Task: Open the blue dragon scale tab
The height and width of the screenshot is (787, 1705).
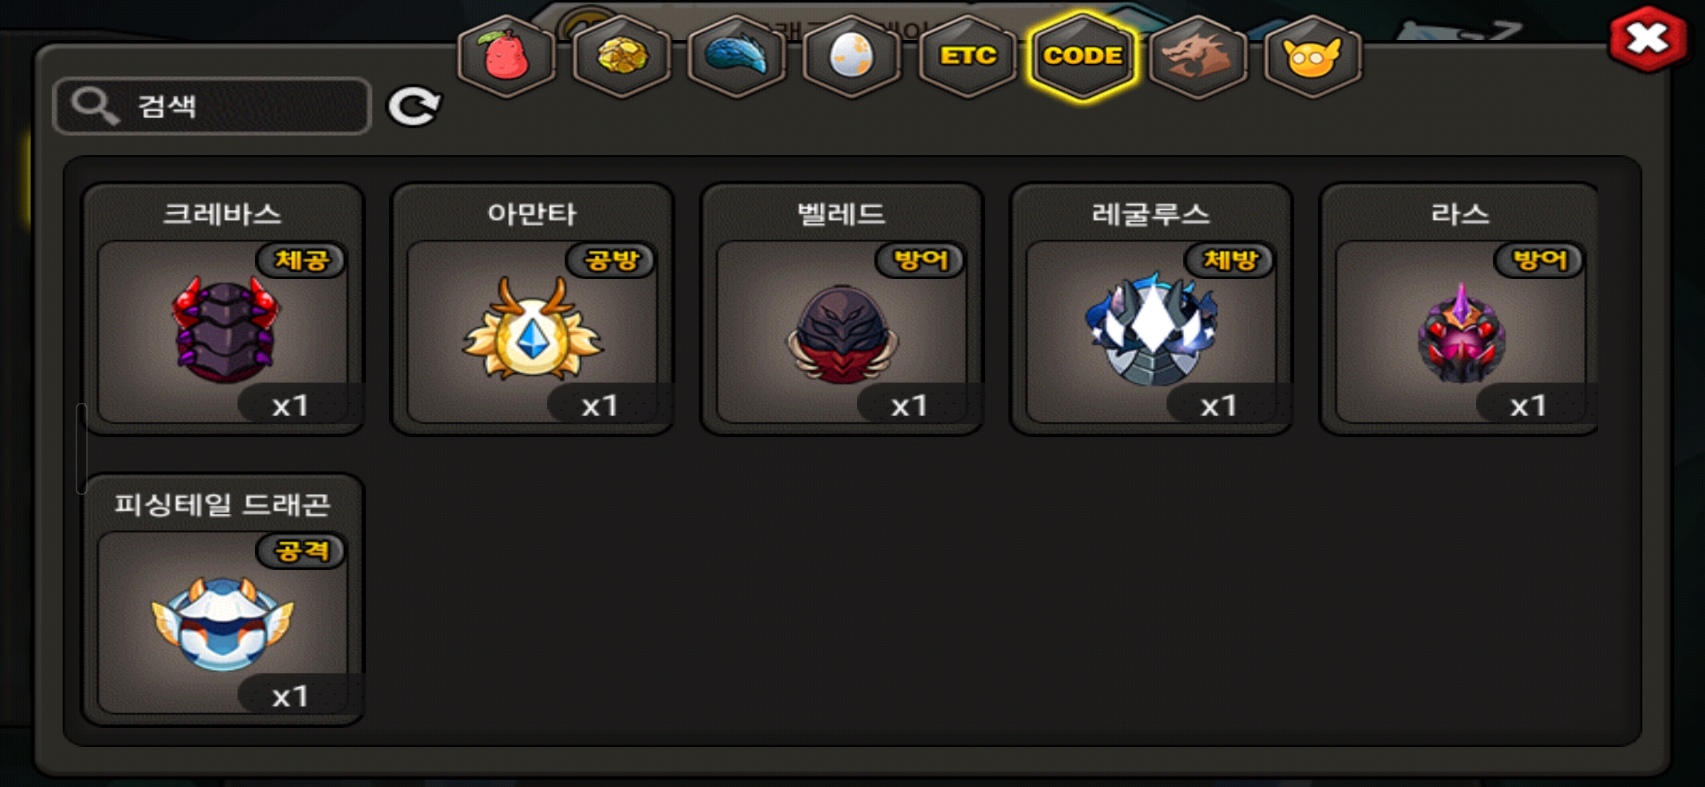Action: tap(737, 56)
